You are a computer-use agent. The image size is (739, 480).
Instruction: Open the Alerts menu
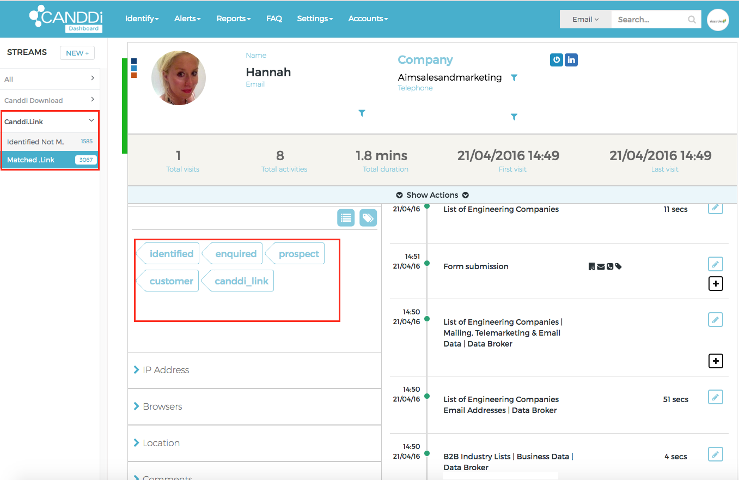187,19
